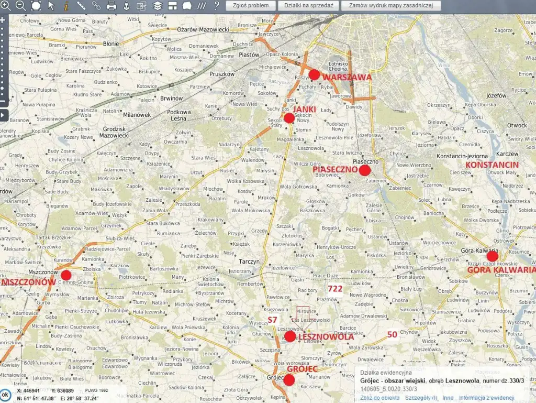Click the 'Działki na sprzedaż' button

tap(308, 6)
